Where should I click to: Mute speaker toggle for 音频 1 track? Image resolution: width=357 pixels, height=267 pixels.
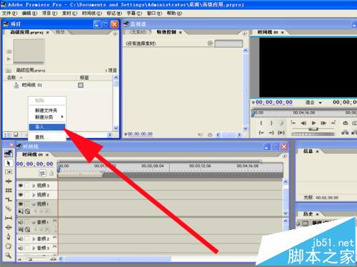pyautogui.click(x=21, y=222)
